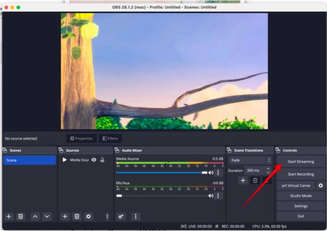
Task: Mute the Mic/Aux speaker
Action: tap(211, 196)
